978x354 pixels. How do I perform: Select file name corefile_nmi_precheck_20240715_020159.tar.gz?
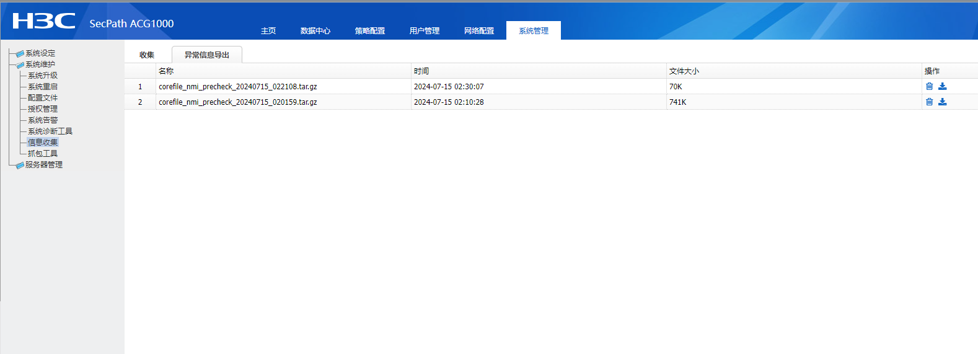click(238, 102)
